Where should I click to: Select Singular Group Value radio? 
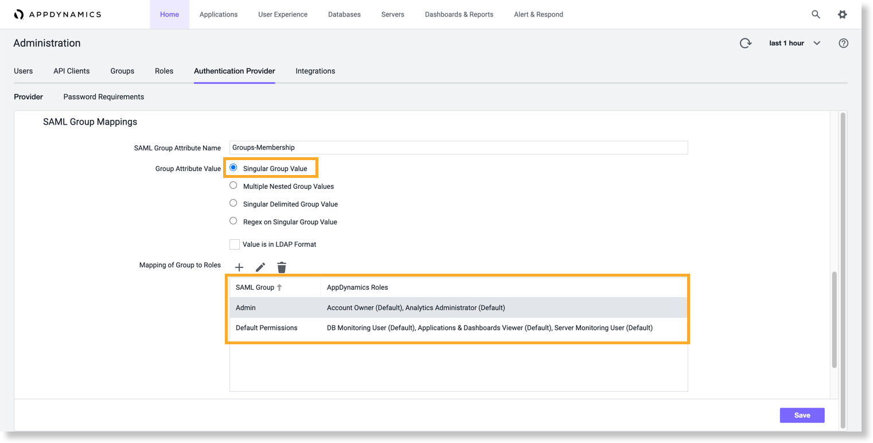point(233,168)
